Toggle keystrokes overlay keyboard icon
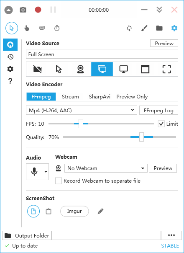Screen dimensions: 184x253 pos(42,28)
